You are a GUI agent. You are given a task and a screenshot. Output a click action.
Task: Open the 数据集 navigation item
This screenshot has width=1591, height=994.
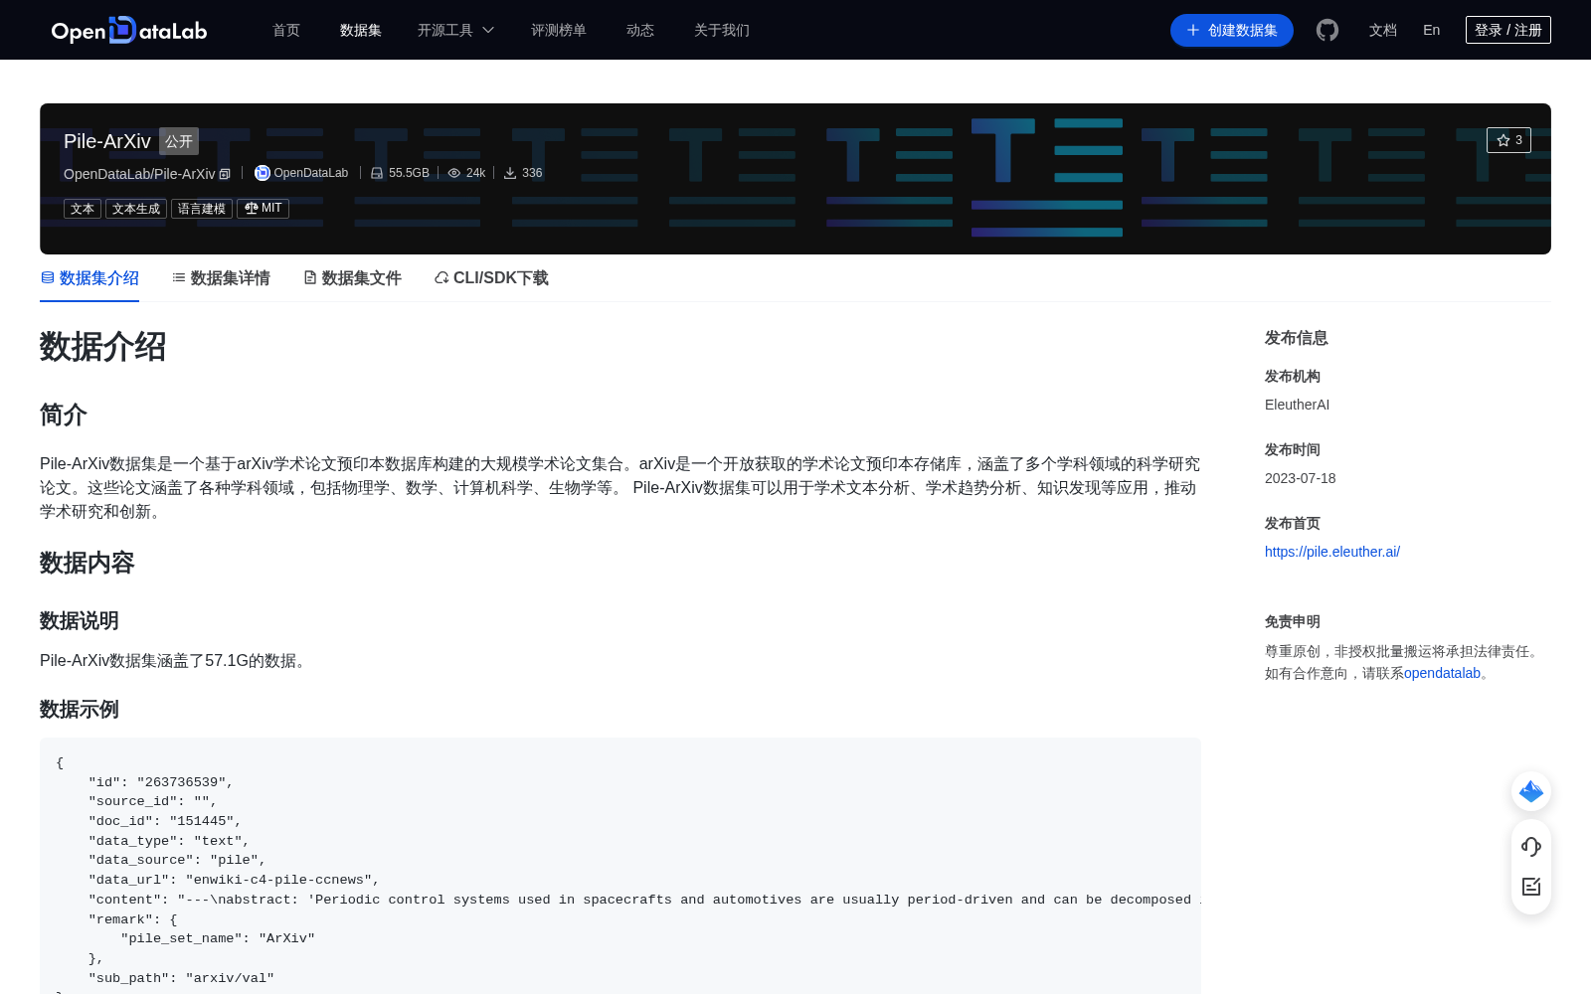pos(361,30)
